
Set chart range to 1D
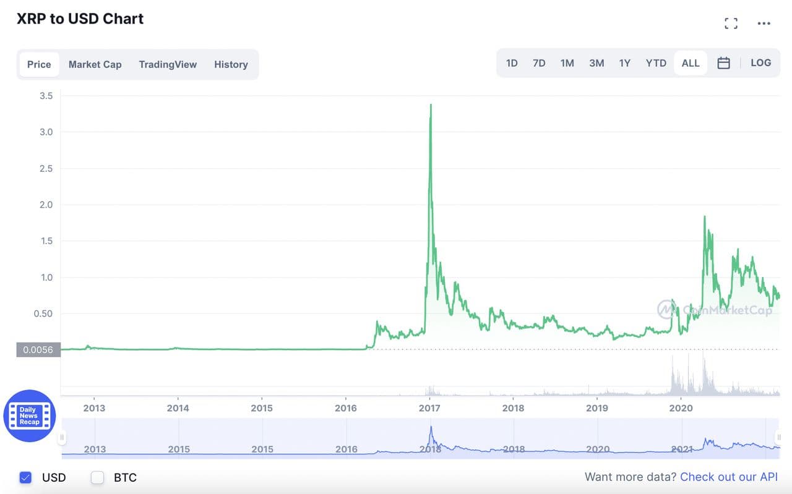pos(512,63)
